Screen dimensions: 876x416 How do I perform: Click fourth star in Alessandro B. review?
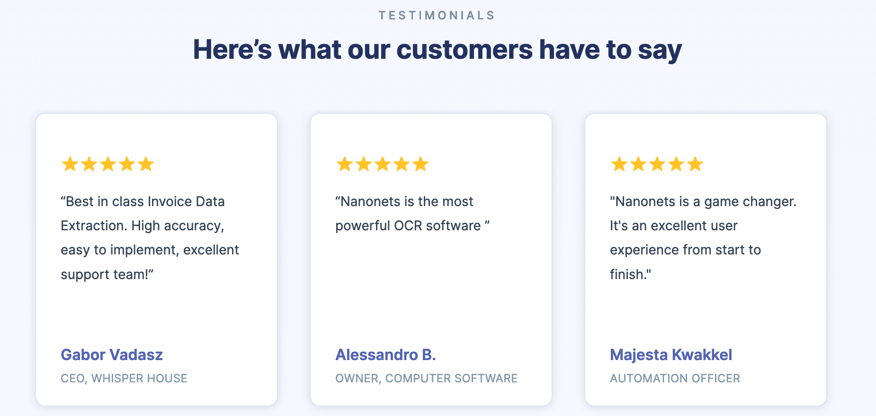pos(402,164)
